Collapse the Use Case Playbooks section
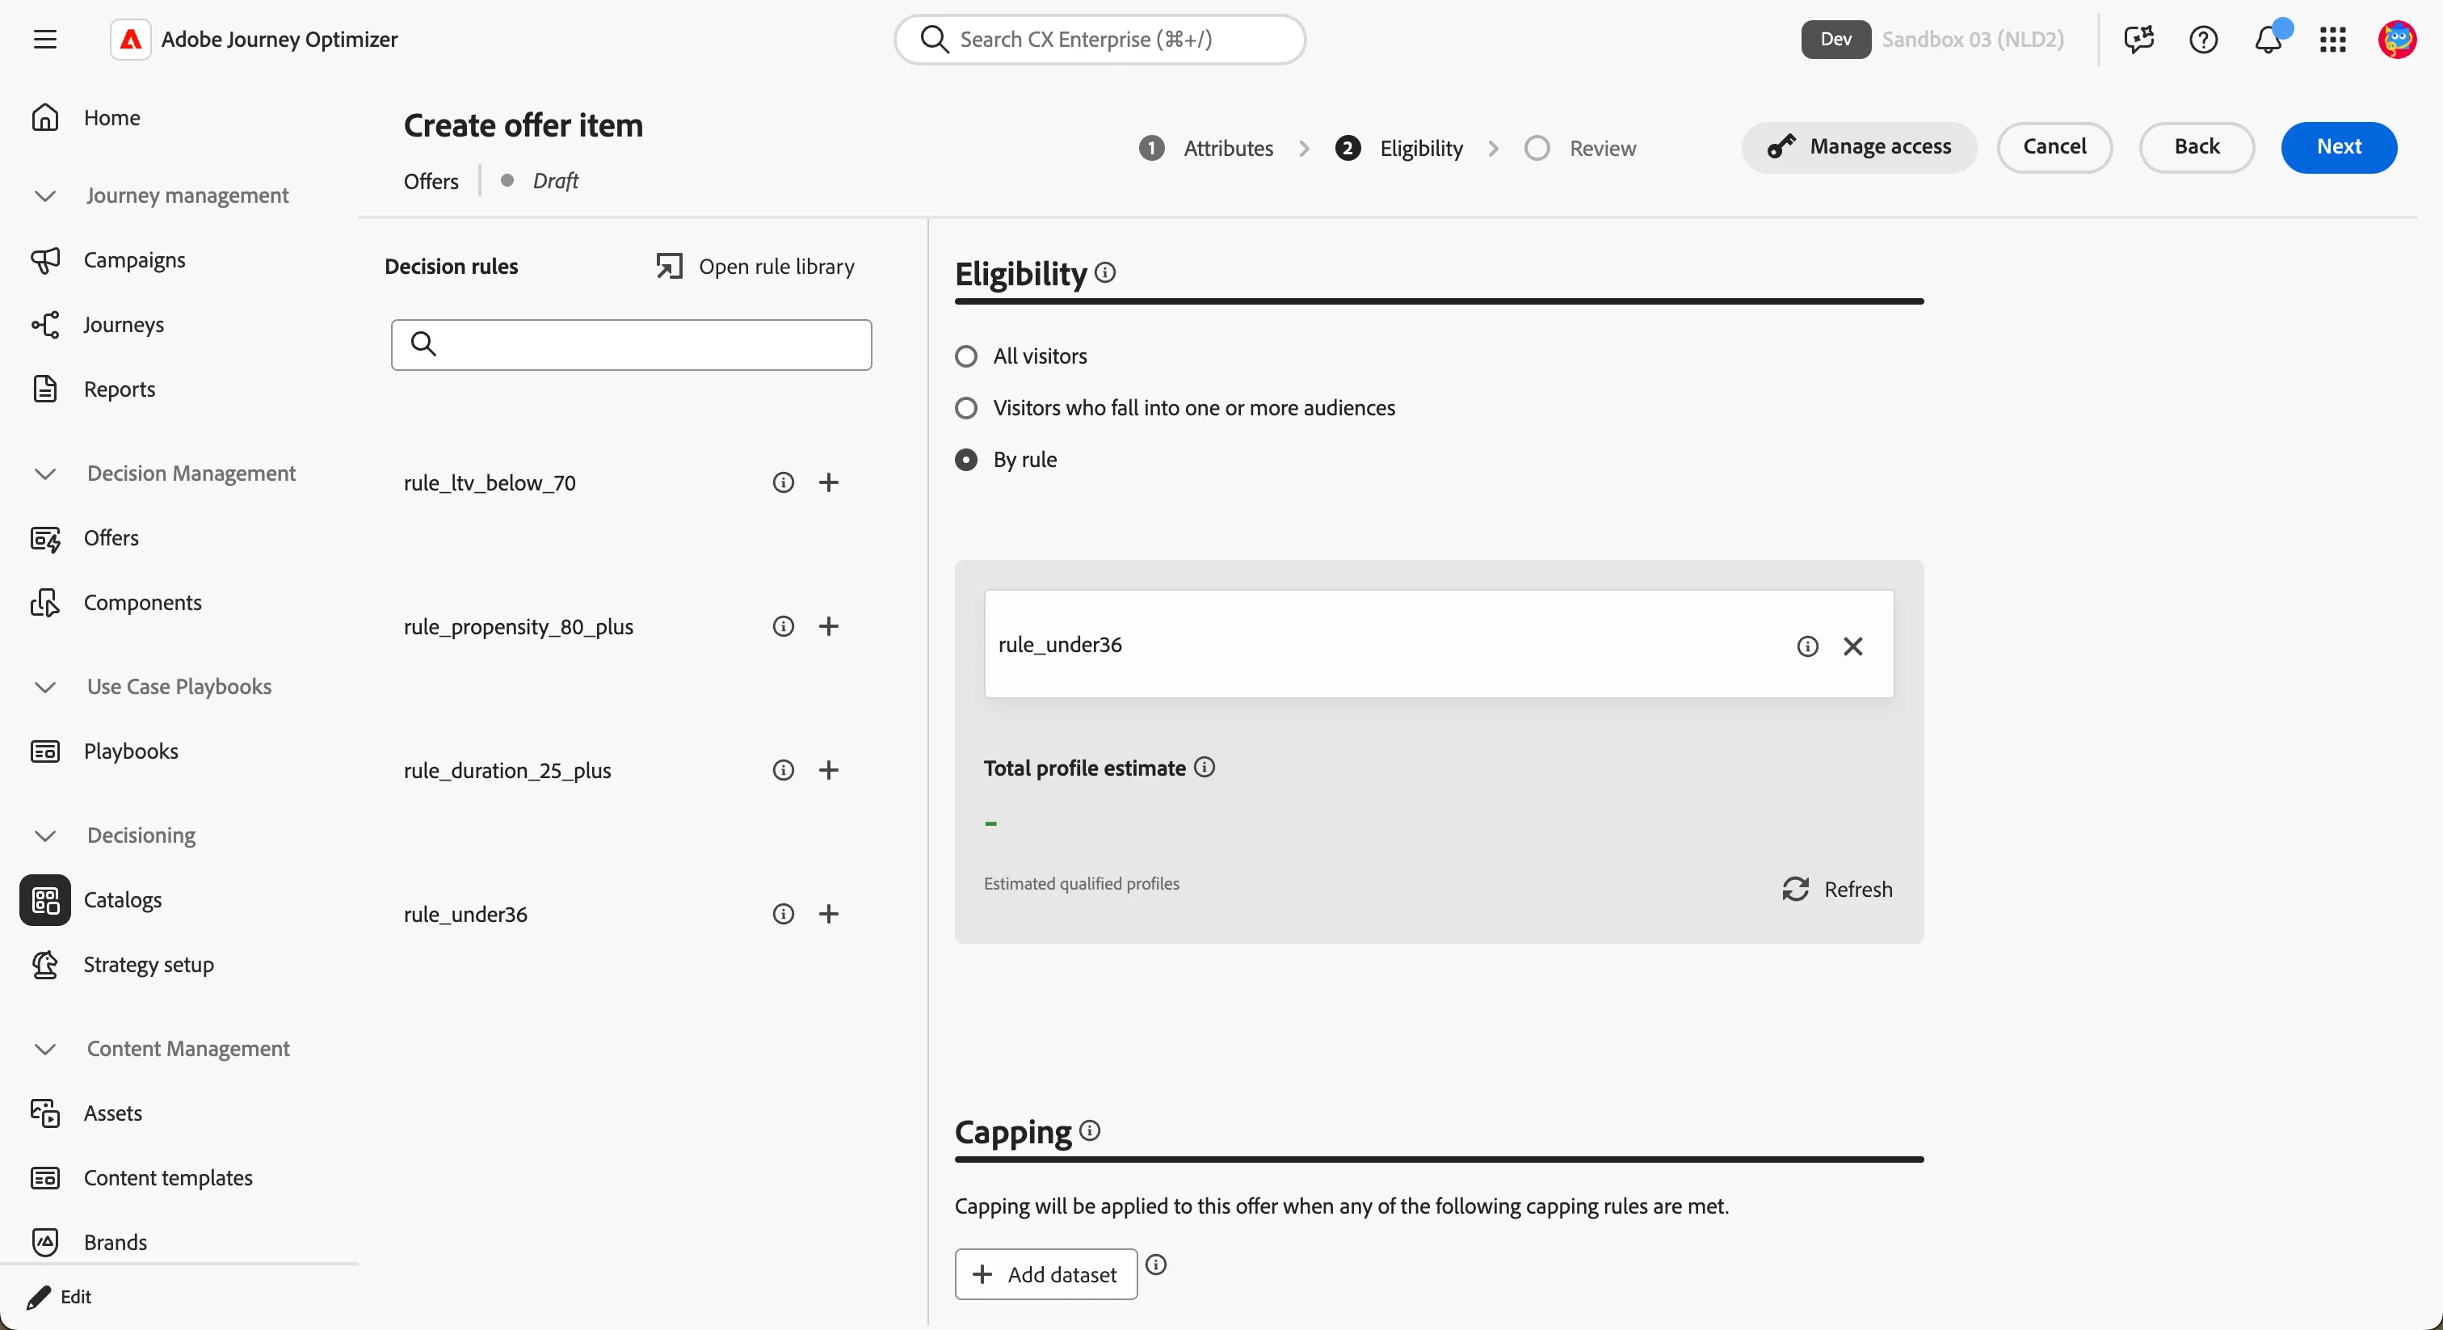Viewport: 2443px width, 1330px height. (x=44, y=687)
